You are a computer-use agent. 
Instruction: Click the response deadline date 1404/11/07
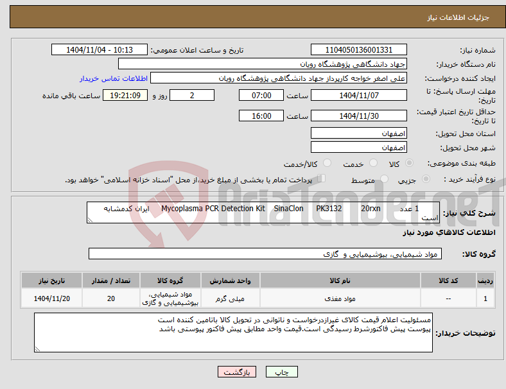(358, 96)
